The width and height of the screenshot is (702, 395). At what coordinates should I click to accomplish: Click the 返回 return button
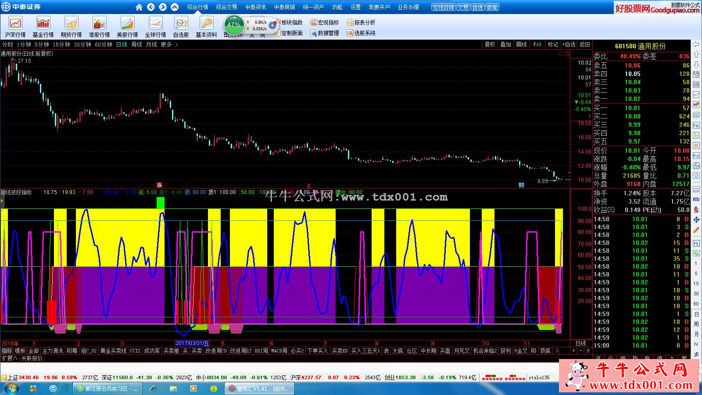[584, 45]
